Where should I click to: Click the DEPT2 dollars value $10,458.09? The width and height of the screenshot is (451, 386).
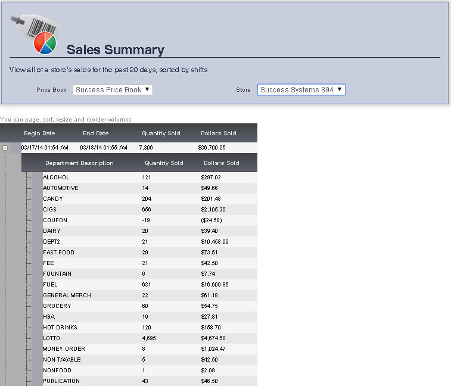[x=214, y=242]
